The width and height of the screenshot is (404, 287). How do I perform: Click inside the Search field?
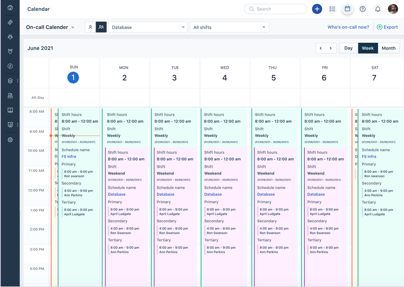275,9
